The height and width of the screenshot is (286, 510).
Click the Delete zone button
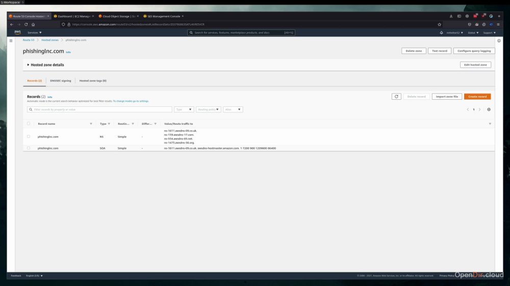pyautogui.click(x=414, y=51)
